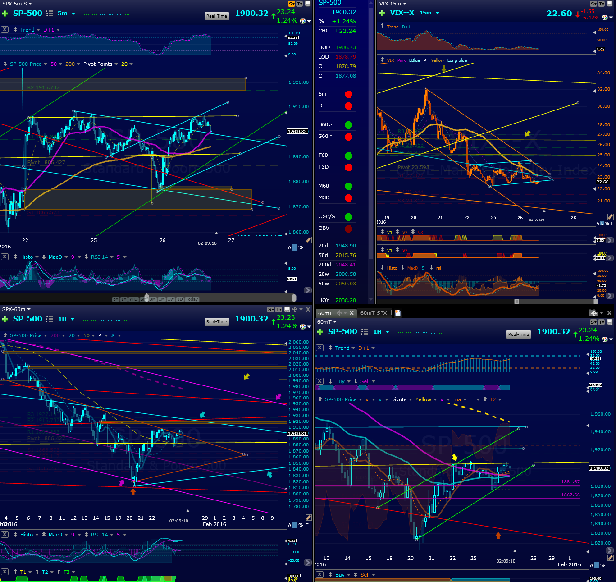Remove the Trend sub-chart in the 5m panel
This screenshot has height=582, width=616.
pyautogui.click(x=5, y=30)
